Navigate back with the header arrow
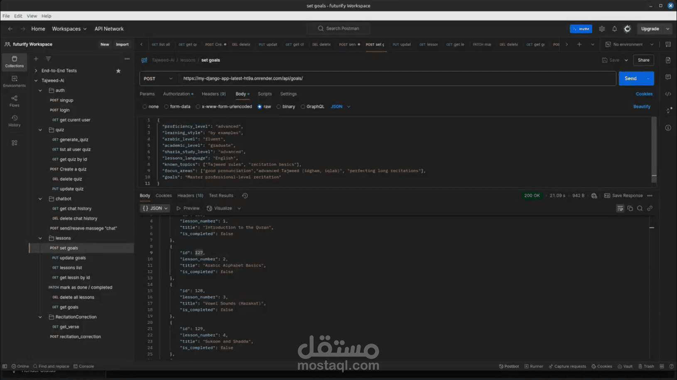Viewport: 677px width, 380px height. point(10,29)
